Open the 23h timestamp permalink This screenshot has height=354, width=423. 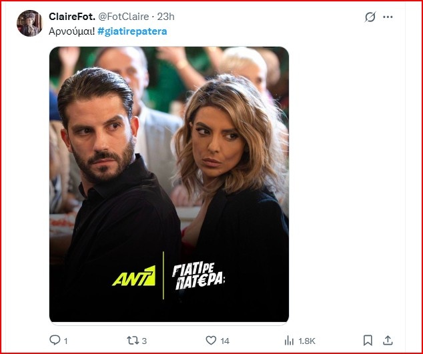(164, 16)
